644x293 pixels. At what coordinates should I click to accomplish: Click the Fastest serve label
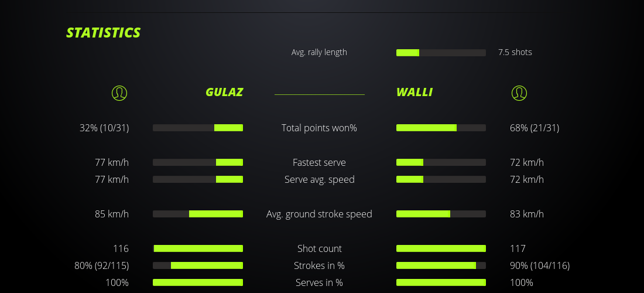tap(319, 162)
